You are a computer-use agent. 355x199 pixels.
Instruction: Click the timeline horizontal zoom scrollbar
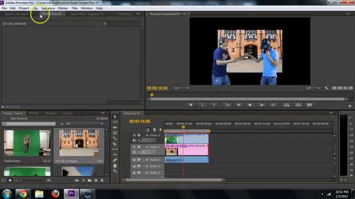click(x=174, y=180)
